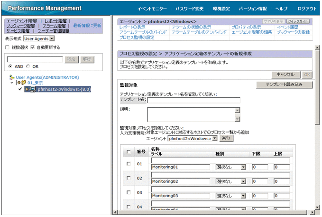
Task: Click the pfmhost2 agent computer icon
Action: coord(33,89)
